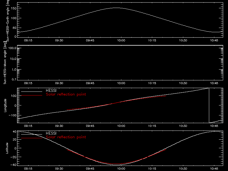Click the 10:15 time label under Moon angle plot
228x171 pixels.
pyautogui.click(x=152, y=83)
